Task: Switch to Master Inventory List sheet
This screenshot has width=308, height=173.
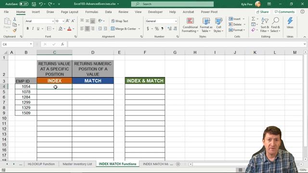Action: click(x=77, y=164)
